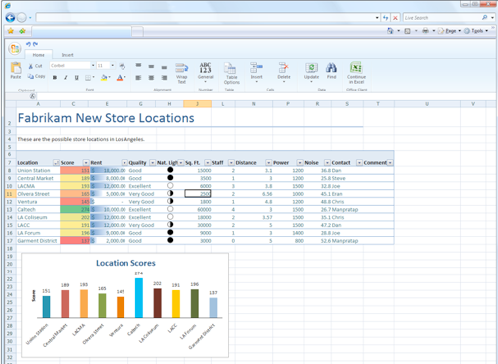This screenshot has height=364, width=498.
Task: Toggle bold formatting
Action: pyautogui.click(x=55, y=78)
